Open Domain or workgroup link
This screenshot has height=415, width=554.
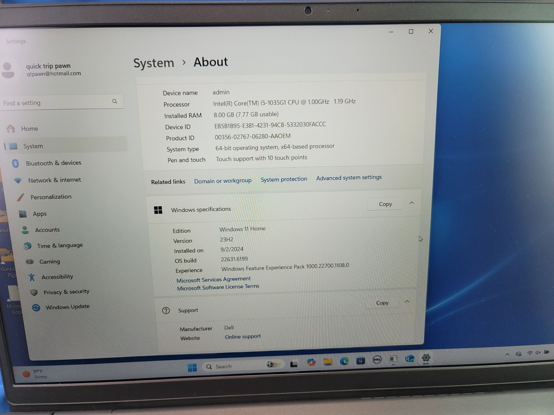point(223,181)
